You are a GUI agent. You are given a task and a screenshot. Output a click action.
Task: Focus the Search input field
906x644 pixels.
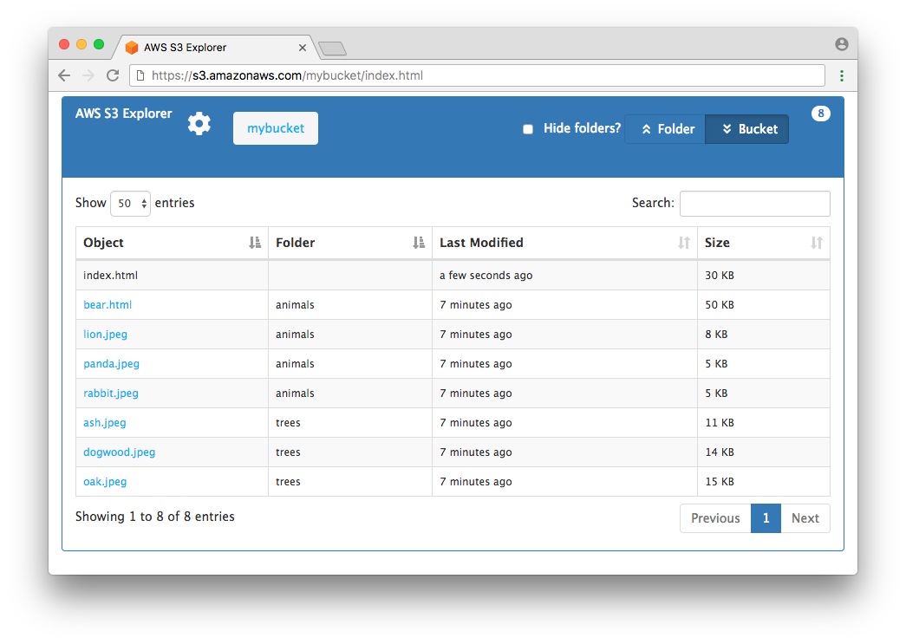tap(754, 204)
